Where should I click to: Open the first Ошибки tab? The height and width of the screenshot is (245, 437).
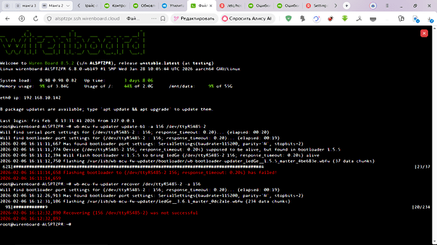(x=259, y=6)
